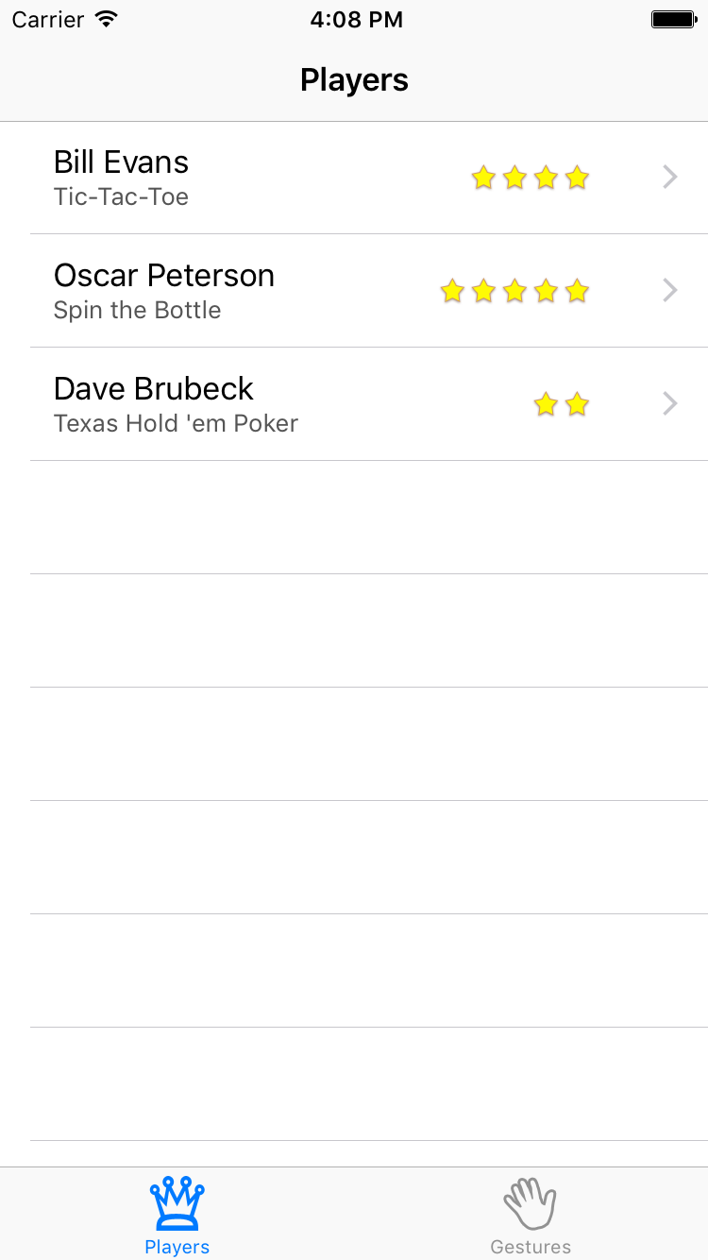Tap the battery indicator icon
This screenshot has height=1260, width=708.
coord(673,20)
